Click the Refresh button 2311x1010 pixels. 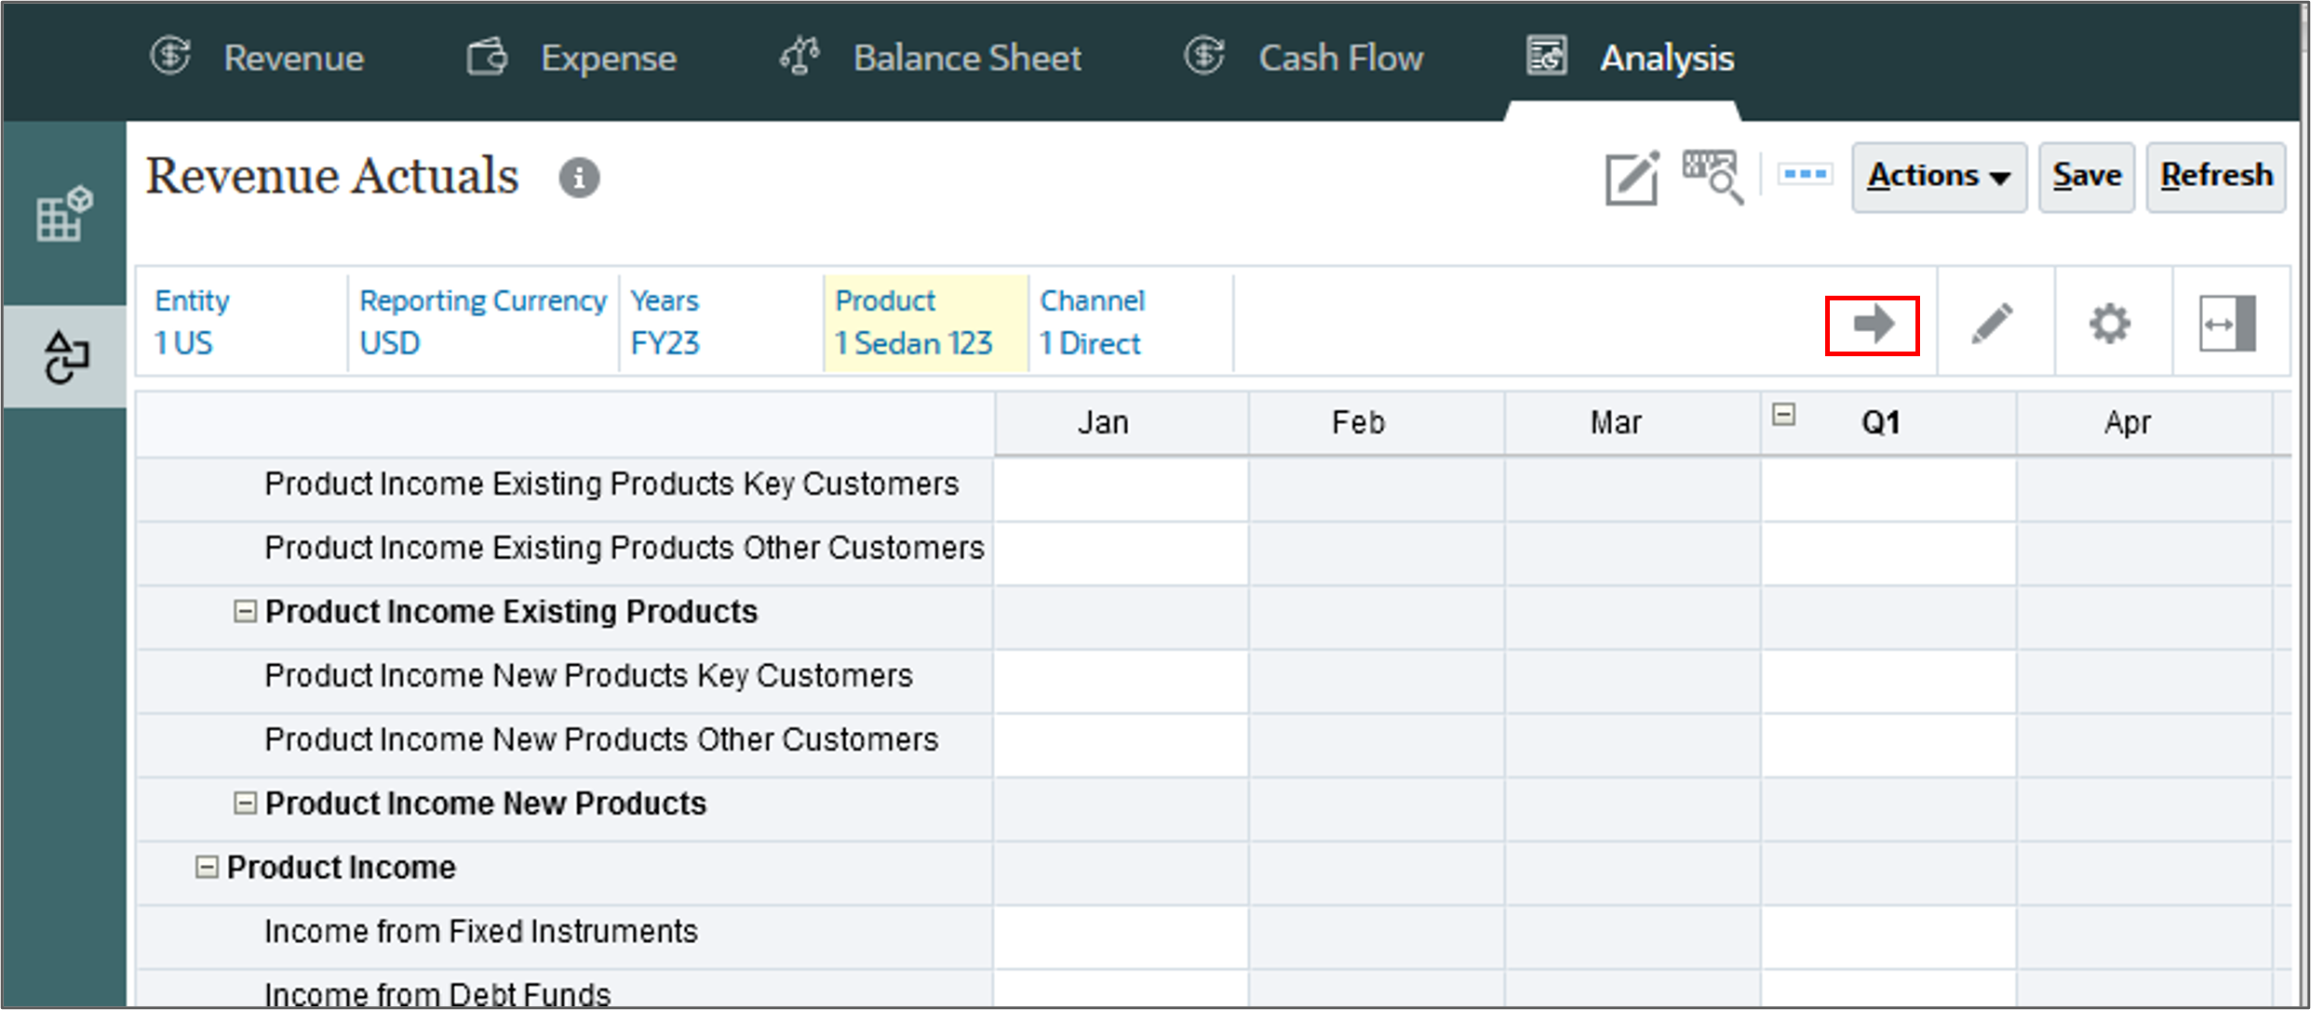pyautogui.click(x=2216, y=177)
